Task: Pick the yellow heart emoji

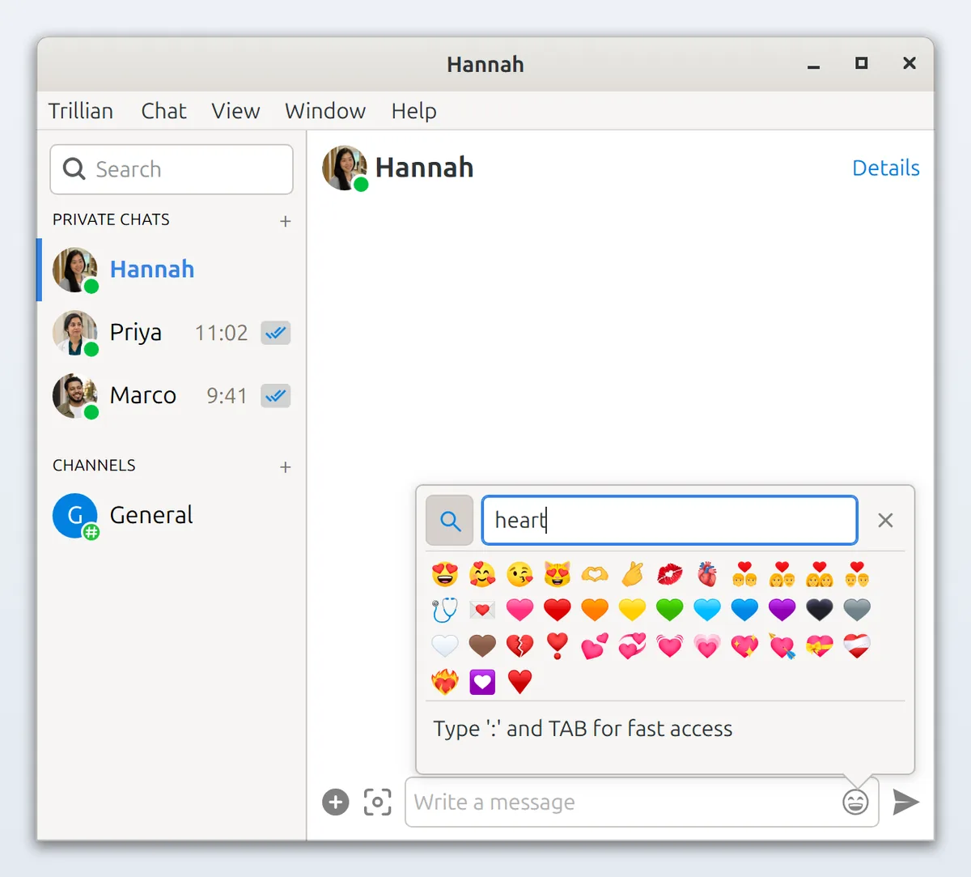Action: tap(632, 609)
